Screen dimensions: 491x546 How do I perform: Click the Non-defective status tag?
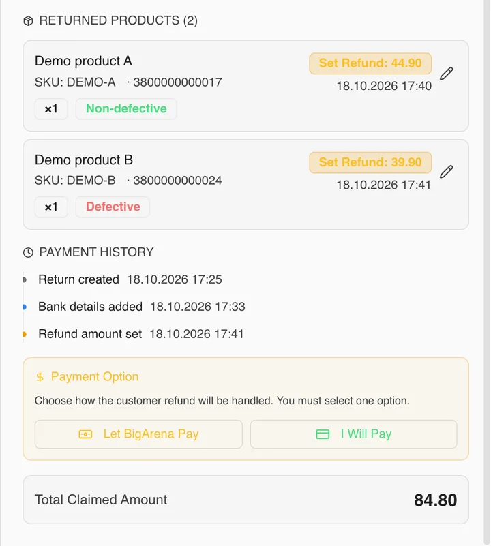coord(126,109)
